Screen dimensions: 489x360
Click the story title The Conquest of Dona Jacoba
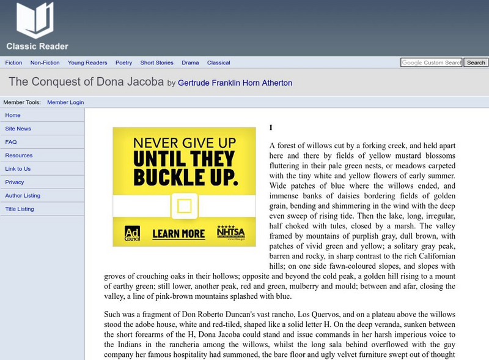[x=86, y=81]
